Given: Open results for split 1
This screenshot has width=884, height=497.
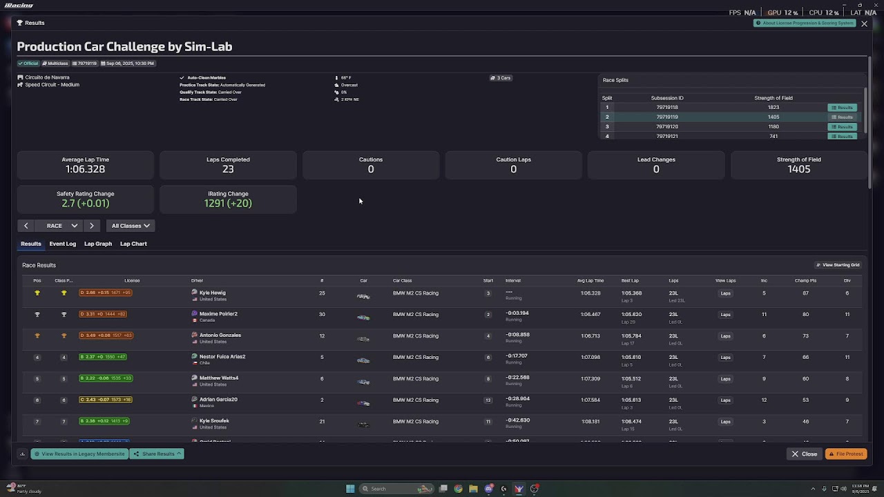Looking at the screenshot, I should (843, 108).
